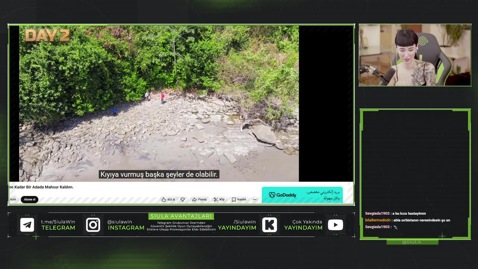Image resolution: width=478 pixels, height=269 pixels.
Task: Click chat message "a bu kıza hastayımm"
Action: point(409,214)
